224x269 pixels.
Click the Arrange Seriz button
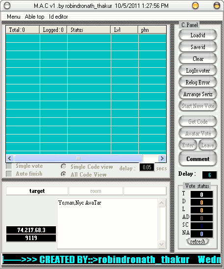(198, 94)
